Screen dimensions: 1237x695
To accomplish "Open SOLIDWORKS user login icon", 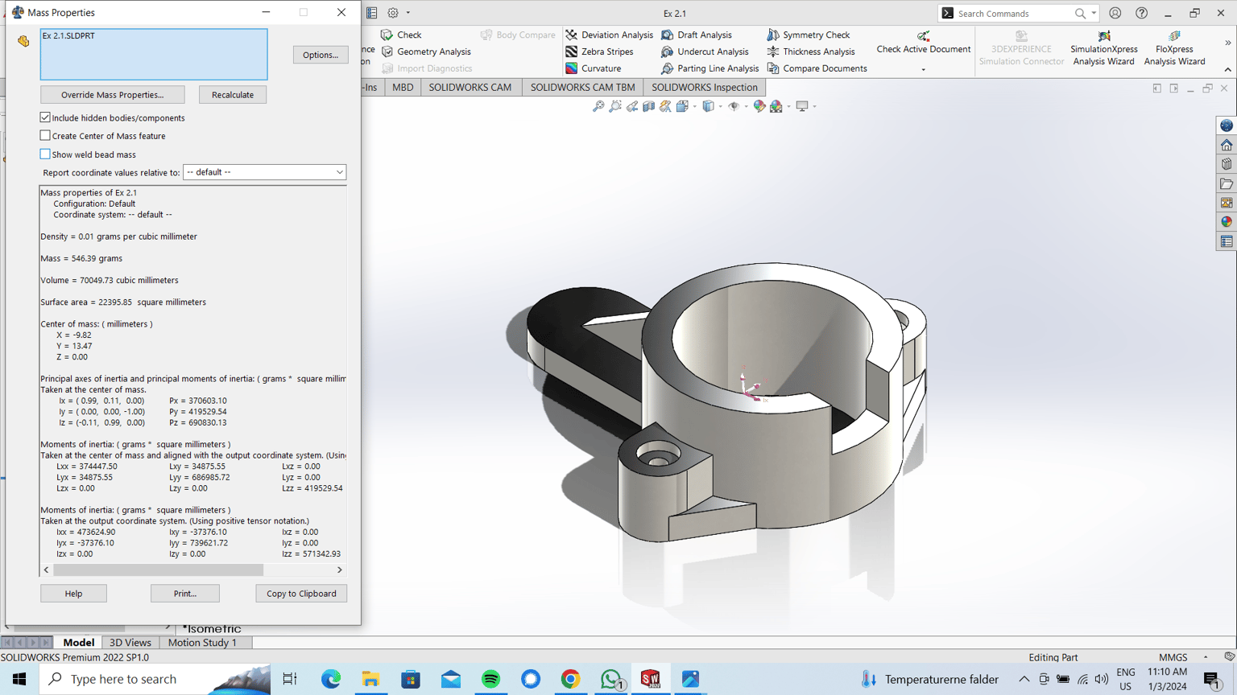I will tap(1115, 13).
